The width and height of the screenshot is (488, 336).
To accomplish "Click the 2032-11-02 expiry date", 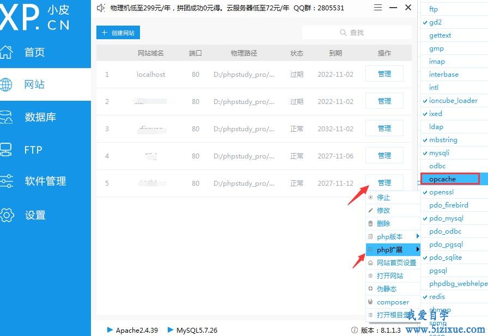I will [x=335, y=129].
